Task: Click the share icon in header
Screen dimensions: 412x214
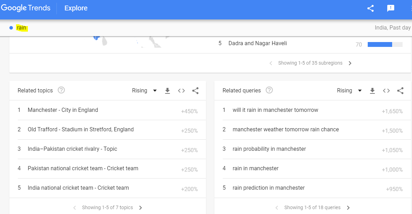Action: 371,8
